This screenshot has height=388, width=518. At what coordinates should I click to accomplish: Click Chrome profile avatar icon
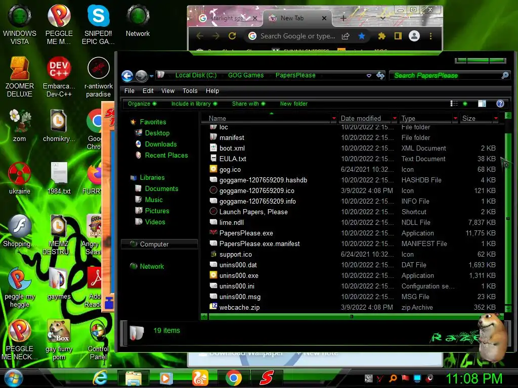coord(414,36)
